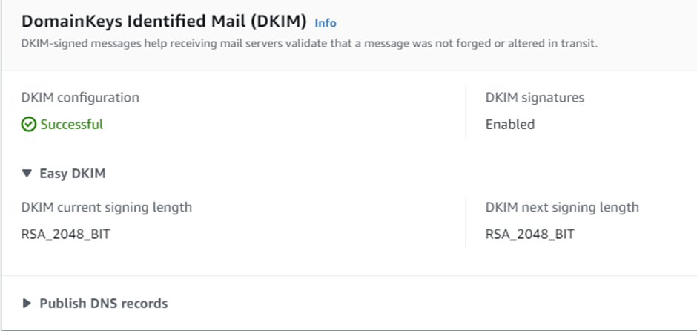Click the DKIM signatures label
Image resolution: width=697 pixels, height=331 pixels.
click(x=535, y=97)
